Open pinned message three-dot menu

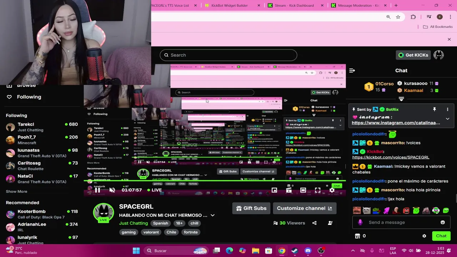(x=447, y=109)
